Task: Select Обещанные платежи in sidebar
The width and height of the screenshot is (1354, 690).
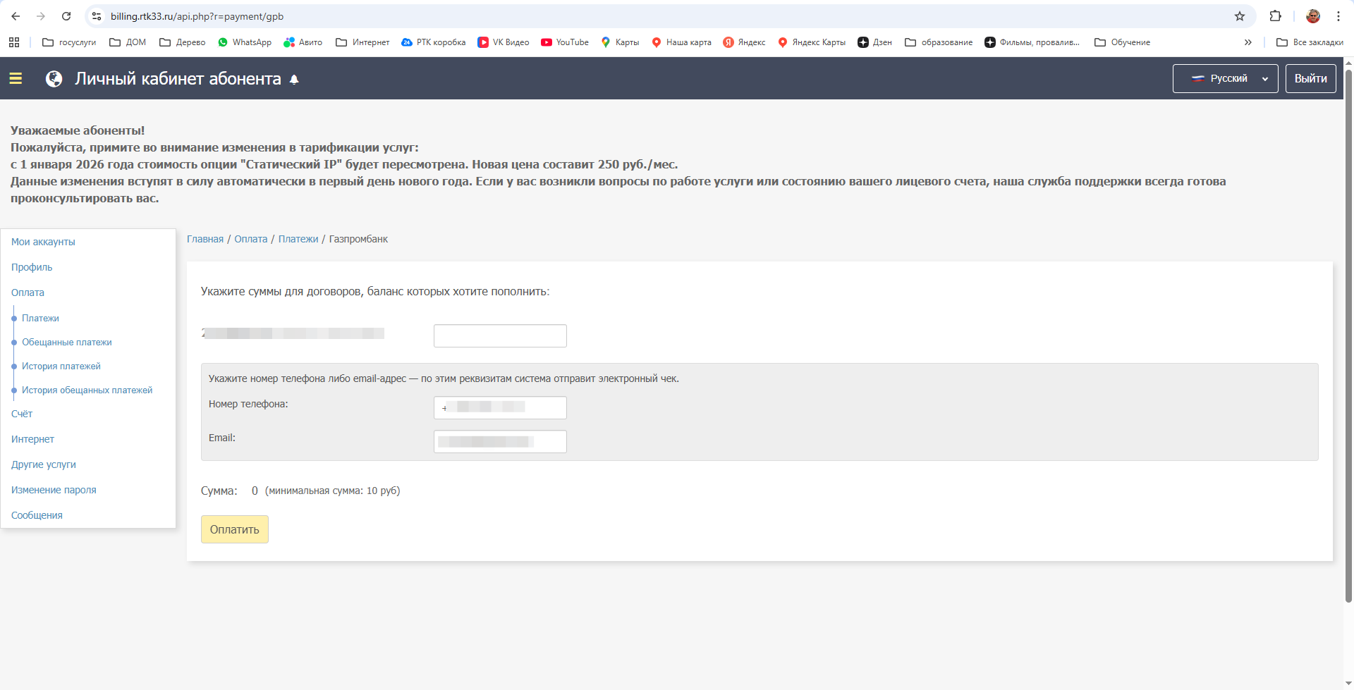Action: (67, 343)
